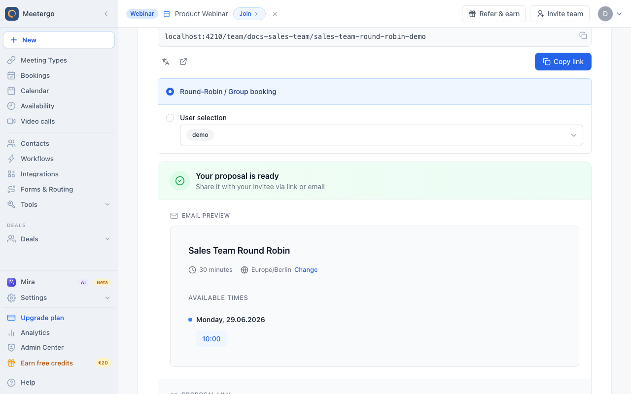Open Meeting Types in the sidebar

tap(59, 60)
